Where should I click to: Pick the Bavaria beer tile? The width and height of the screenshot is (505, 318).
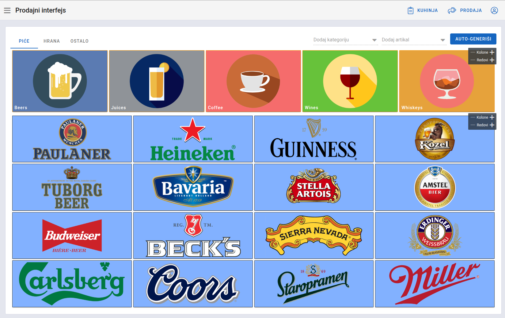click(193, 187)
